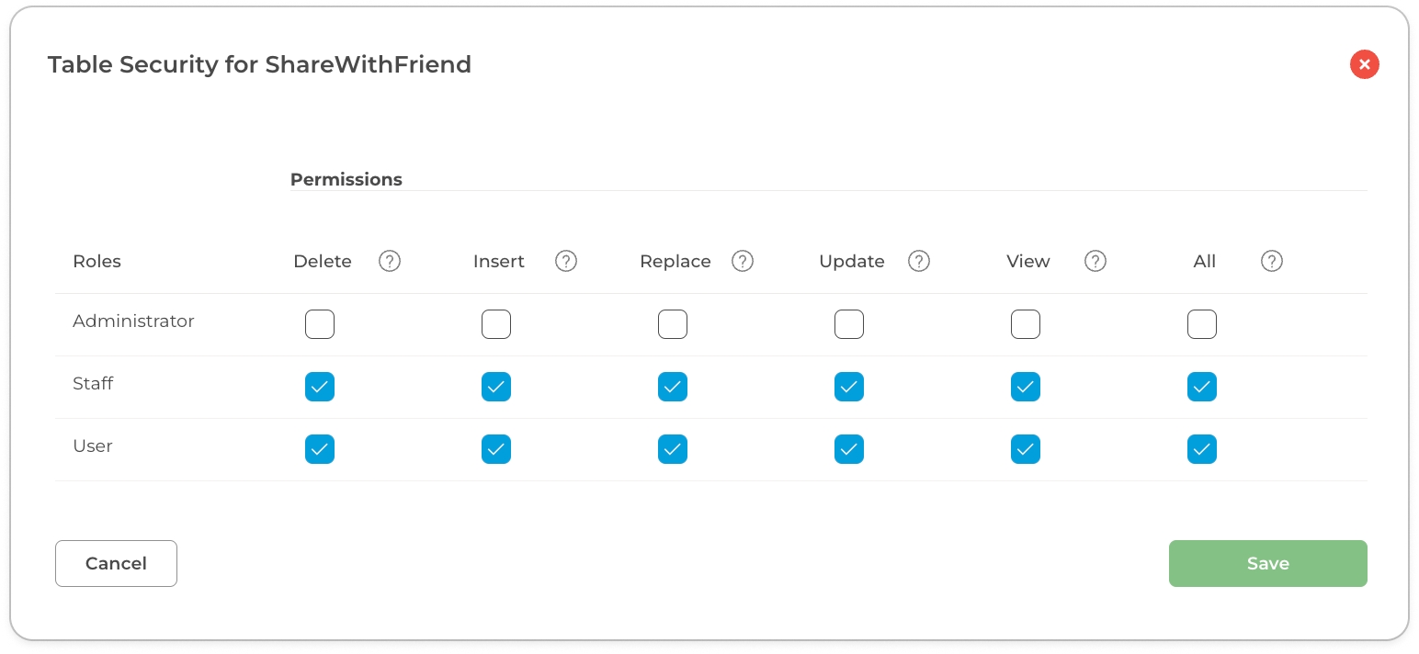Screen dimensions: 1419x654
Task: Click the help icon next to All
Action: (x=1272, y=262)
